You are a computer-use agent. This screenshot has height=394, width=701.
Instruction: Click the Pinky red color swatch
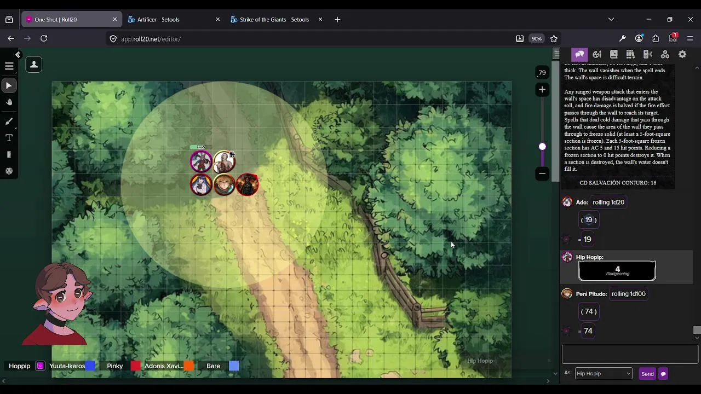(x=136, y=366)
